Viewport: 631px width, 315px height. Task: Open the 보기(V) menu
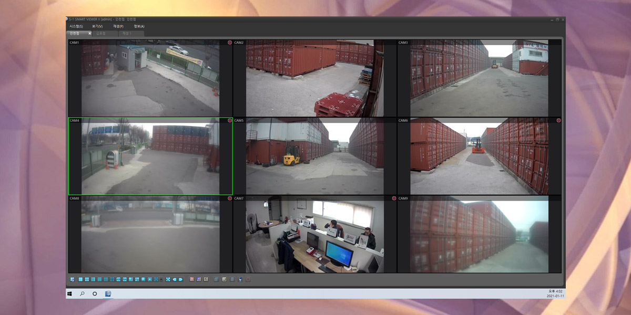pos(97,26)
